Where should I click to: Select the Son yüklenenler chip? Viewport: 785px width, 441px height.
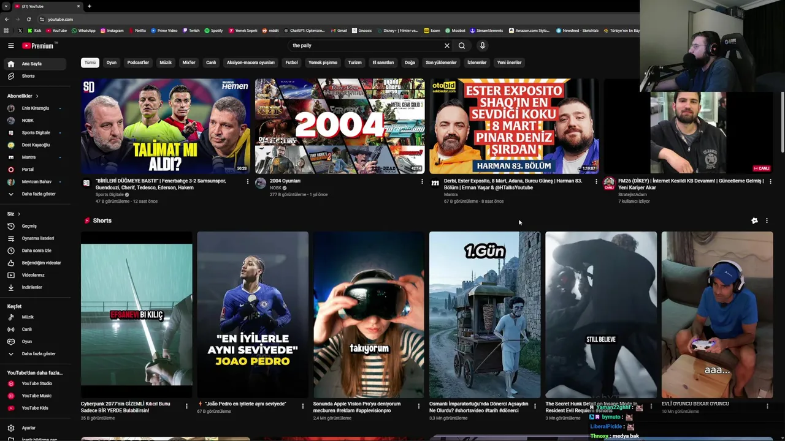coord(441,62)
